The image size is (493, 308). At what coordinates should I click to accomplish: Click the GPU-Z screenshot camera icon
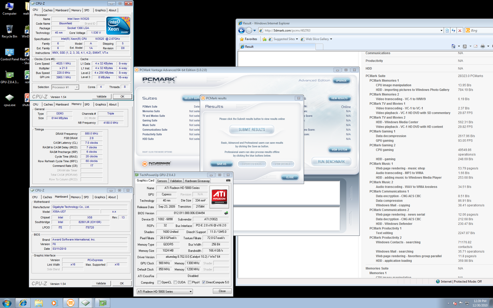coord(228,180)
